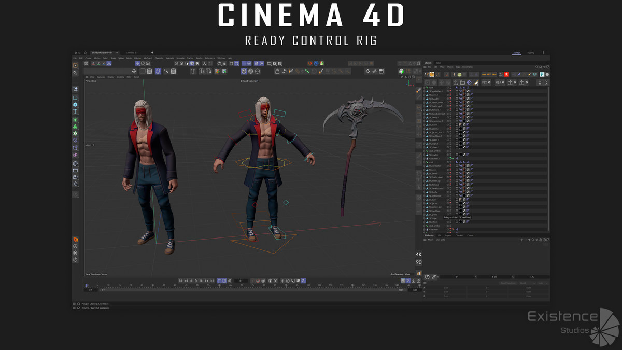Click the cyan F plugin icon
The height and width of the screenshot is (350, 622).
click(542, 74)
